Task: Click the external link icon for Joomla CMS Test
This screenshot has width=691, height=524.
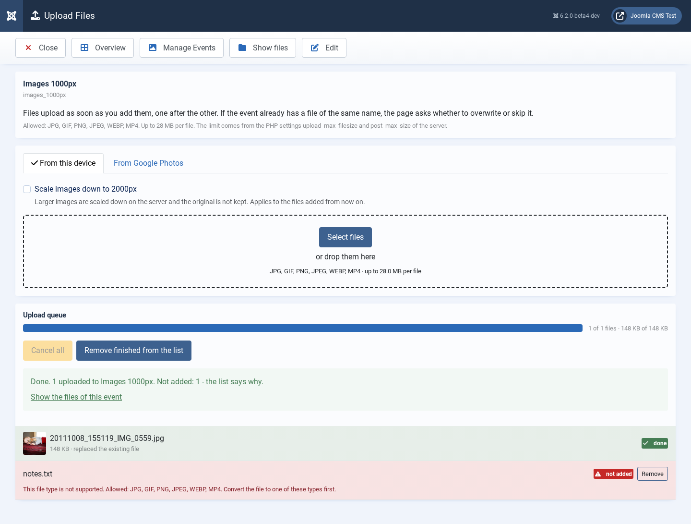Action: pos(620,16)
